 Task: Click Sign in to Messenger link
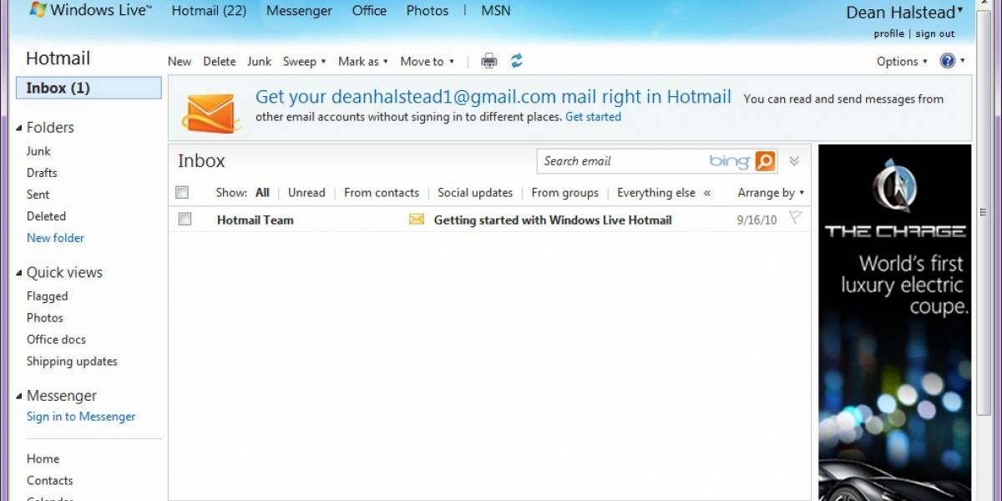(81, 417)
